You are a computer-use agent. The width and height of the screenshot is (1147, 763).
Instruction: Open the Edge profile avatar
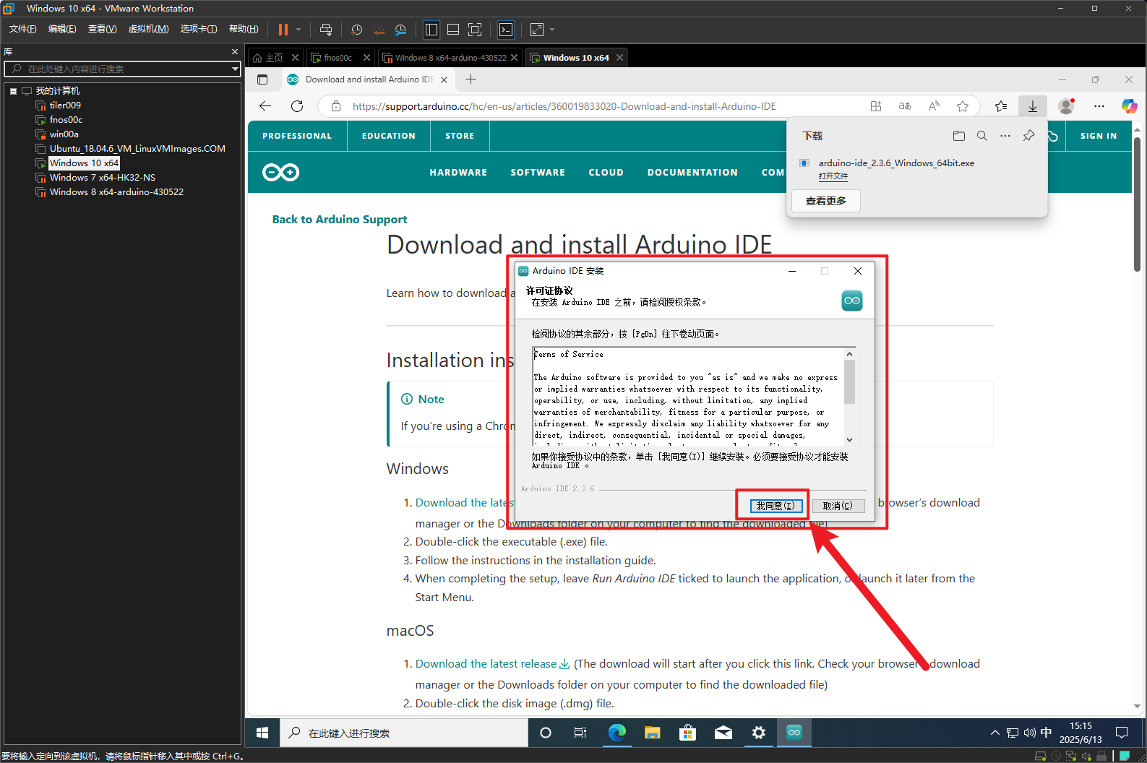(1066, 106)
